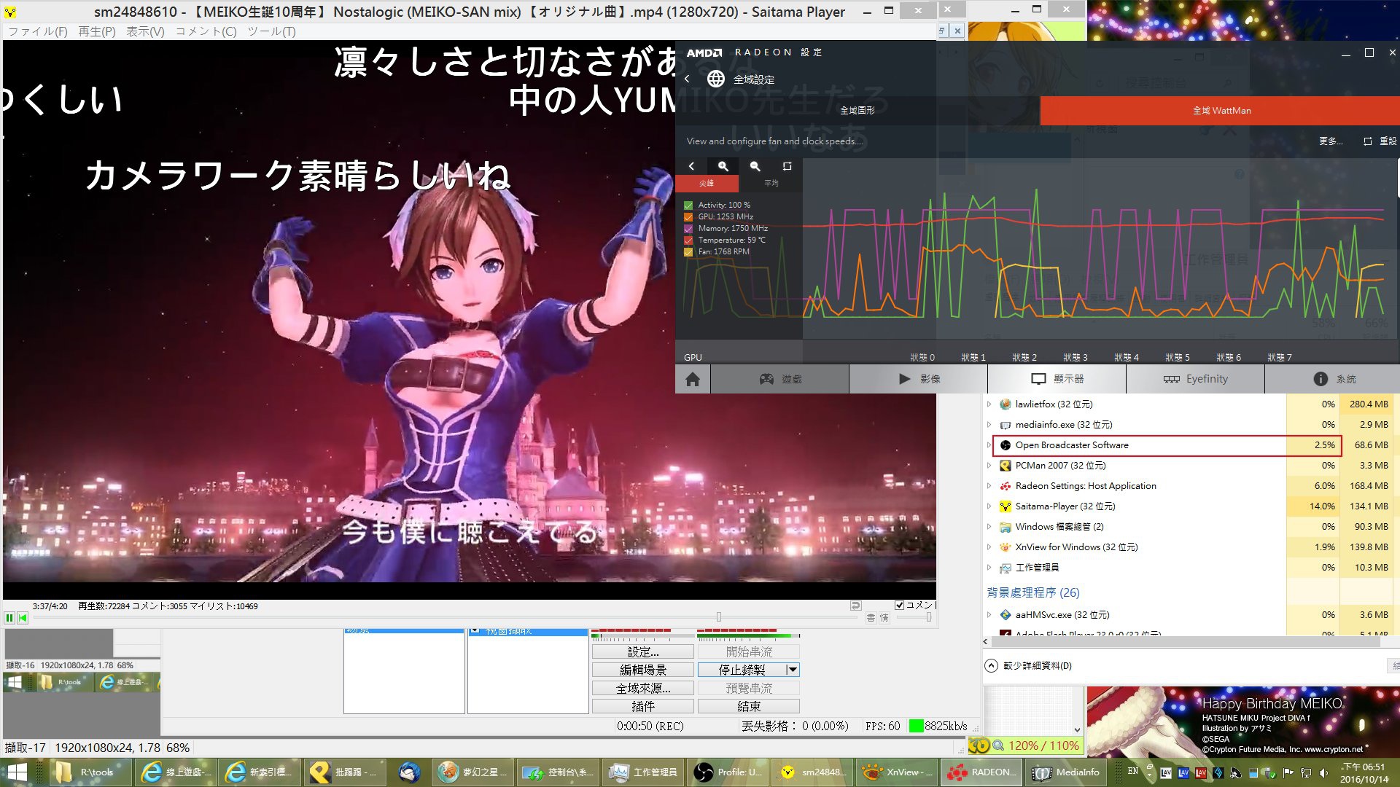The image size is (1400, 787).
Task: Switch to the 全域圖形 tab
Action: pos(857,111)
